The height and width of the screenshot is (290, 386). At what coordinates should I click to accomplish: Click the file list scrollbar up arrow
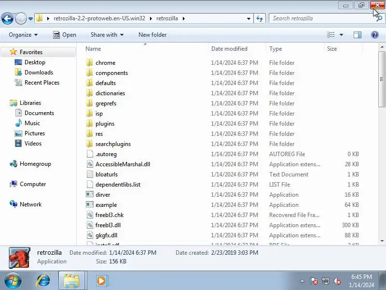coord(382,46)
